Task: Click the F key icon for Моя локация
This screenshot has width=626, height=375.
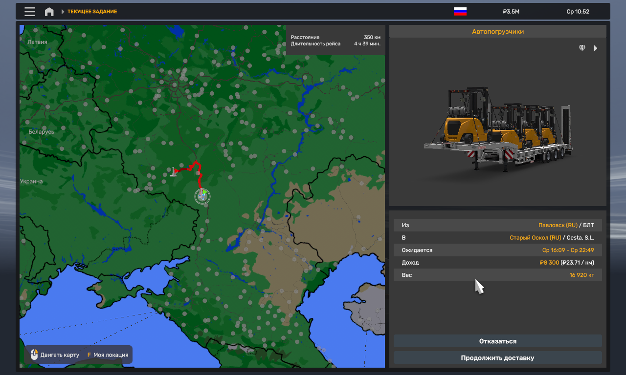Action: (x=89, y=355)
